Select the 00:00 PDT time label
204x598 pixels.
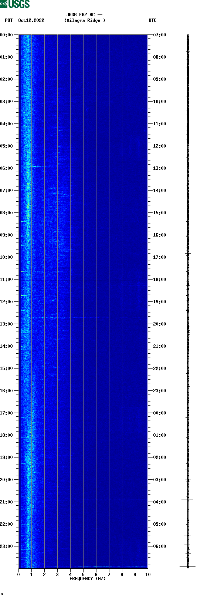point(6,35)
